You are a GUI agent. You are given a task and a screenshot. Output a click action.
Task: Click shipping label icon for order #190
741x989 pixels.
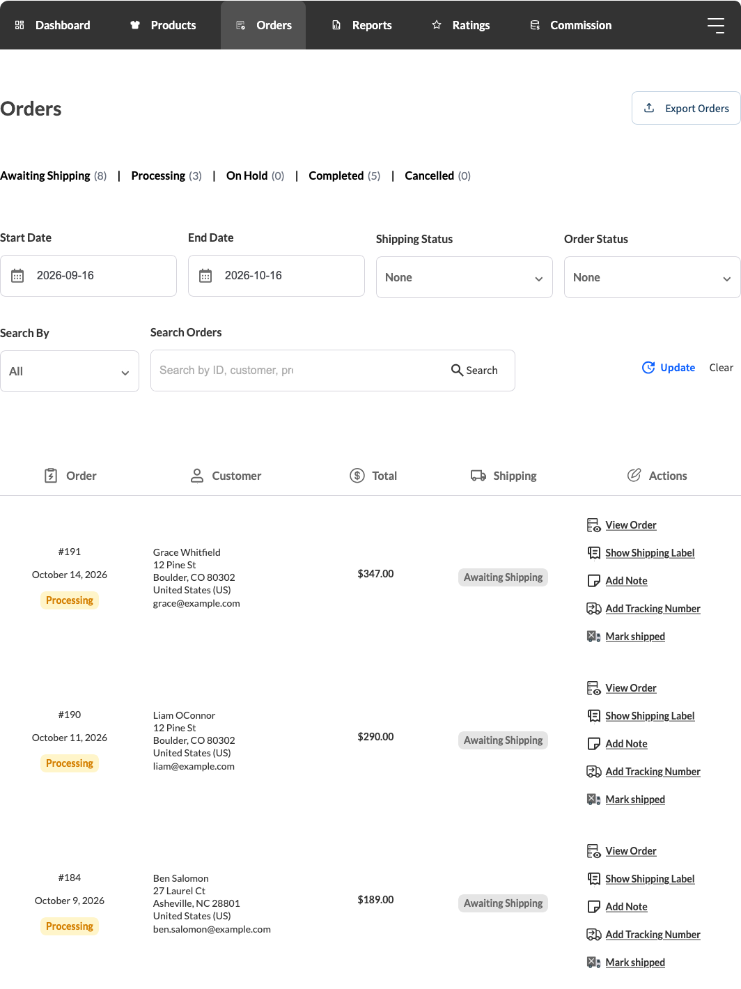pos(594,716)
